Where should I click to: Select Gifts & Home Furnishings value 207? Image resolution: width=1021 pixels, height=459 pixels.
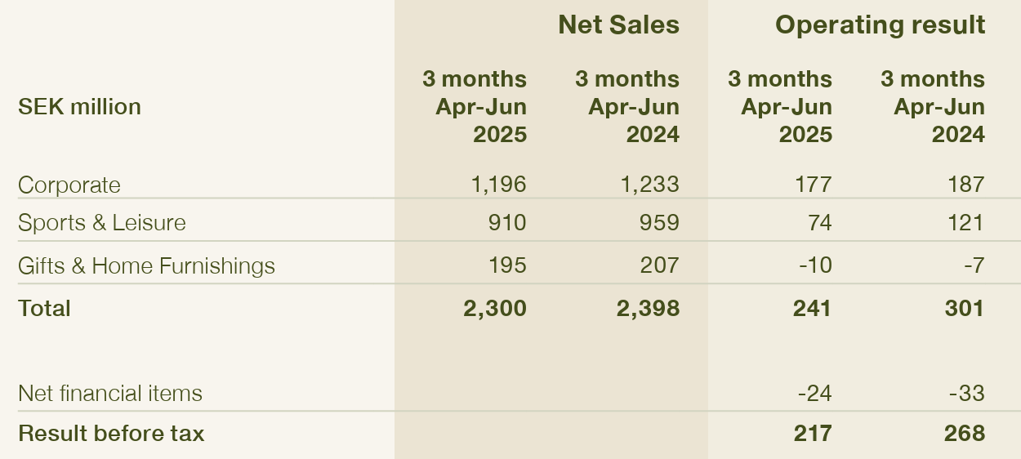point(659,265)
